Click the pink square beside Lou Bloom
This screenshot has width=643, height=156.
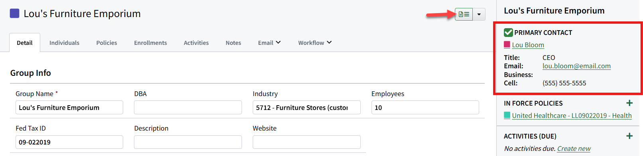507,44
